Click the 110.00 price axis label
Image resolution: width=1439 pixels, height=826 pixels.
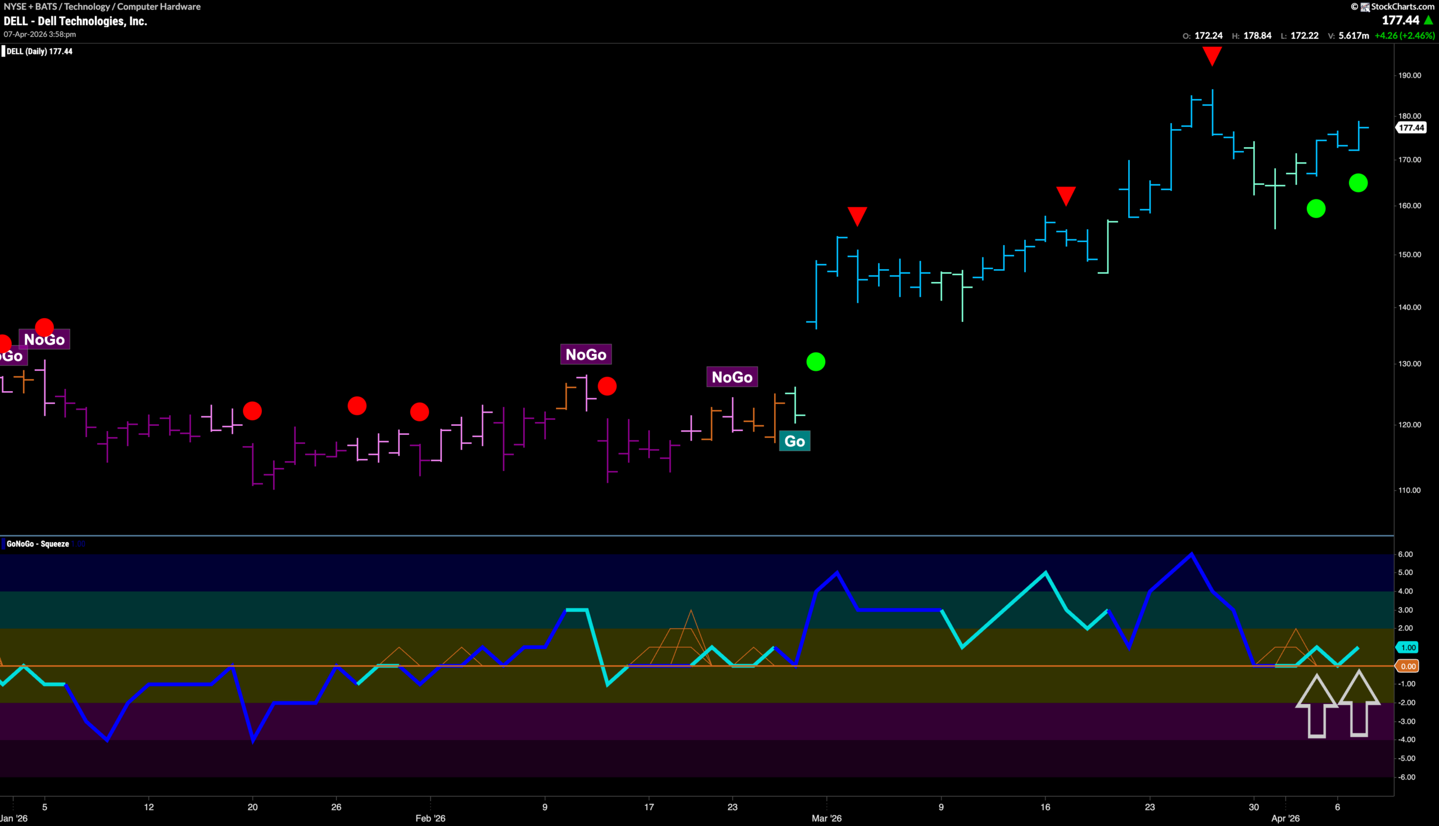(1410, 489)
